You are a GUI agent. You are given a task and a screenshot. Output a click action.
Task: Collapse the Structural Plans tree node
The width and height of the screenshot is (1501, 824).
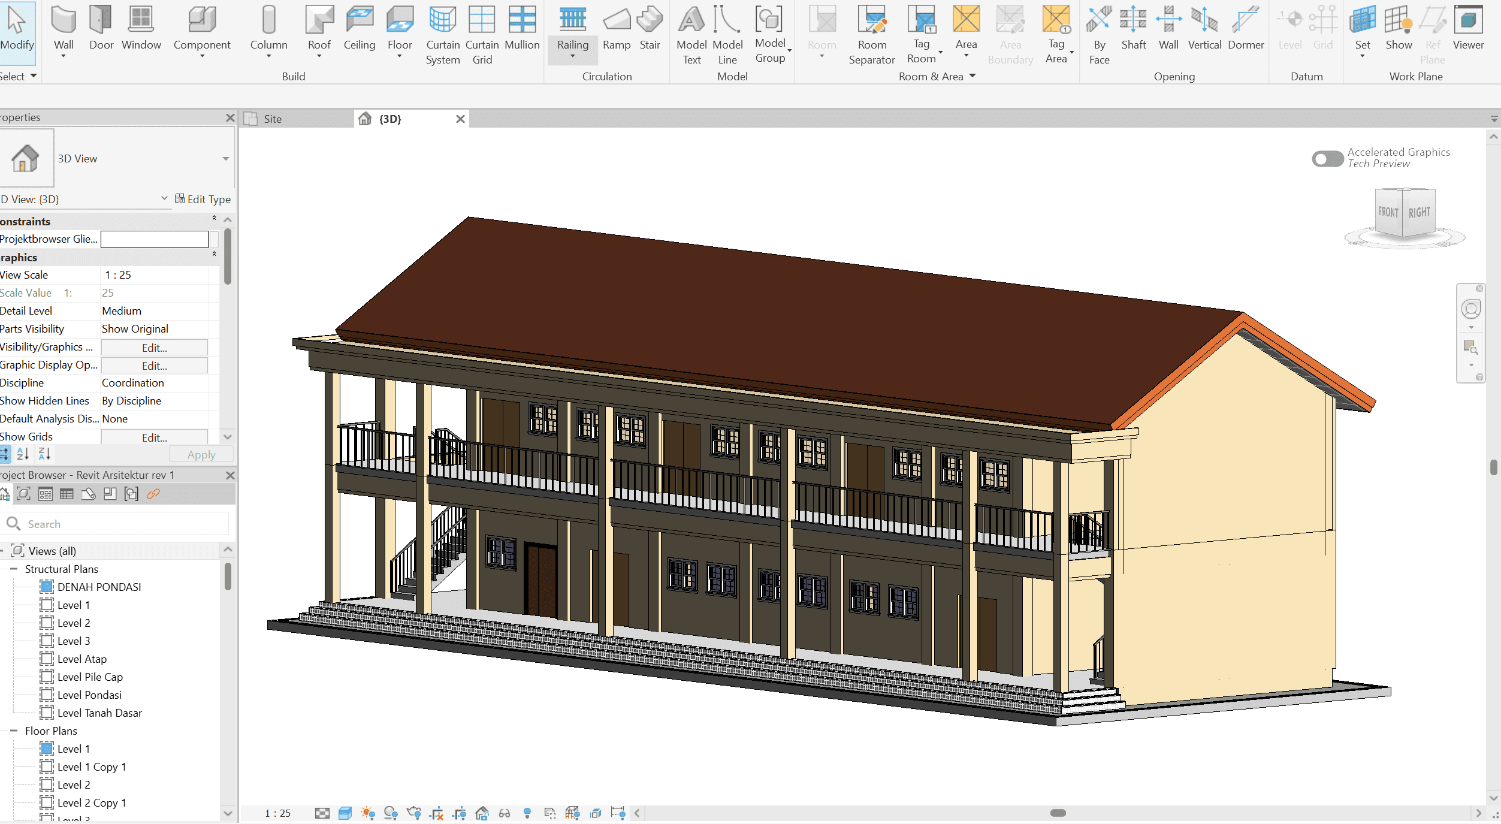pos(14,569)
